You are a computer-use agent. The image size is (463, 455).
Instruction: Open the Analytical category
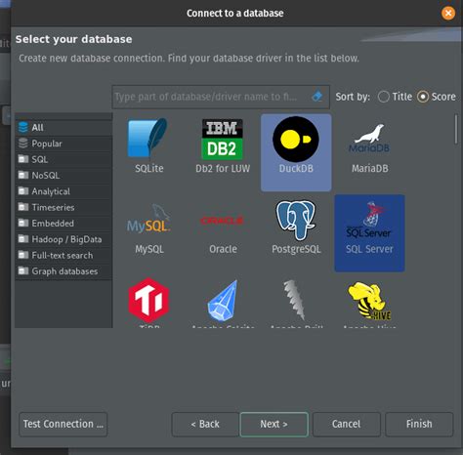tap(63, 191)
